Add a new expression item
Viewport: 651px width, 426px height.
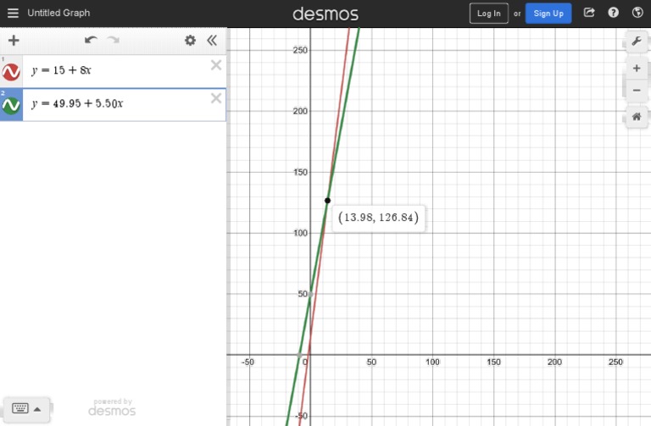pos(14,41)
